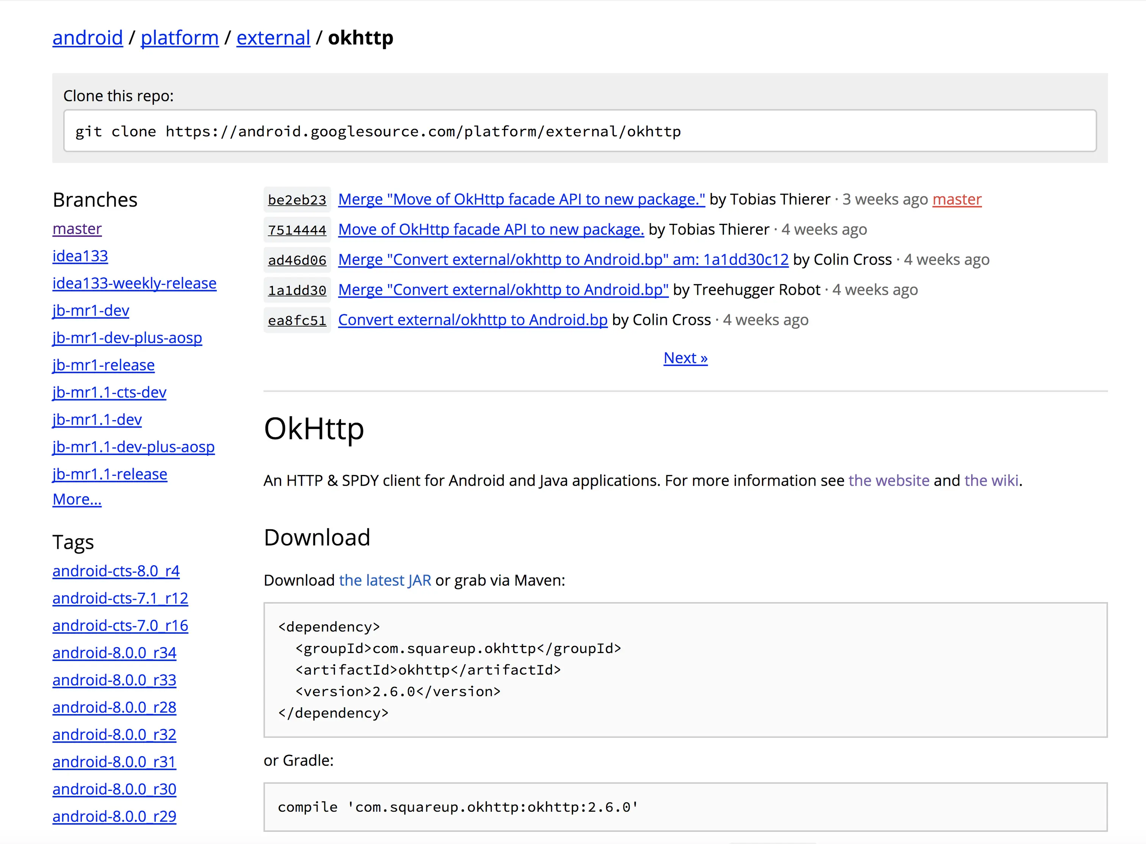This screenshot has width=1146, height=844.
Task: Open the idea133-weekly-release branch
Action: (135, 283)
